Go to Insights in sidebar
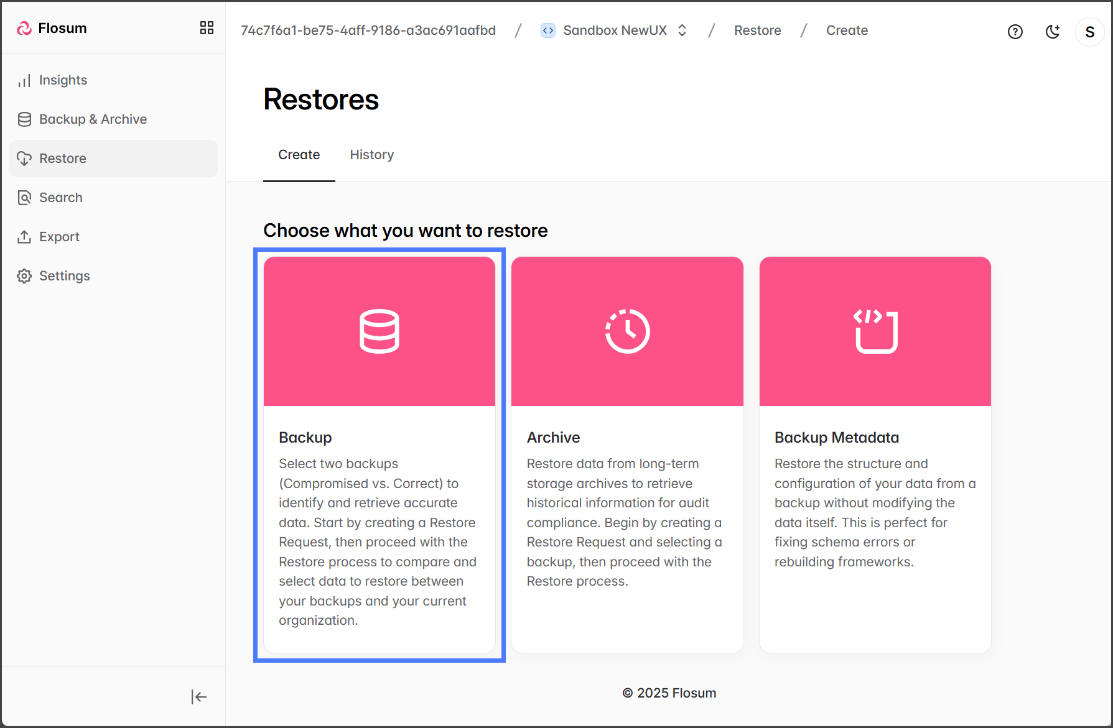Screen dimensions: 1113x728 (x=63, y=80)
